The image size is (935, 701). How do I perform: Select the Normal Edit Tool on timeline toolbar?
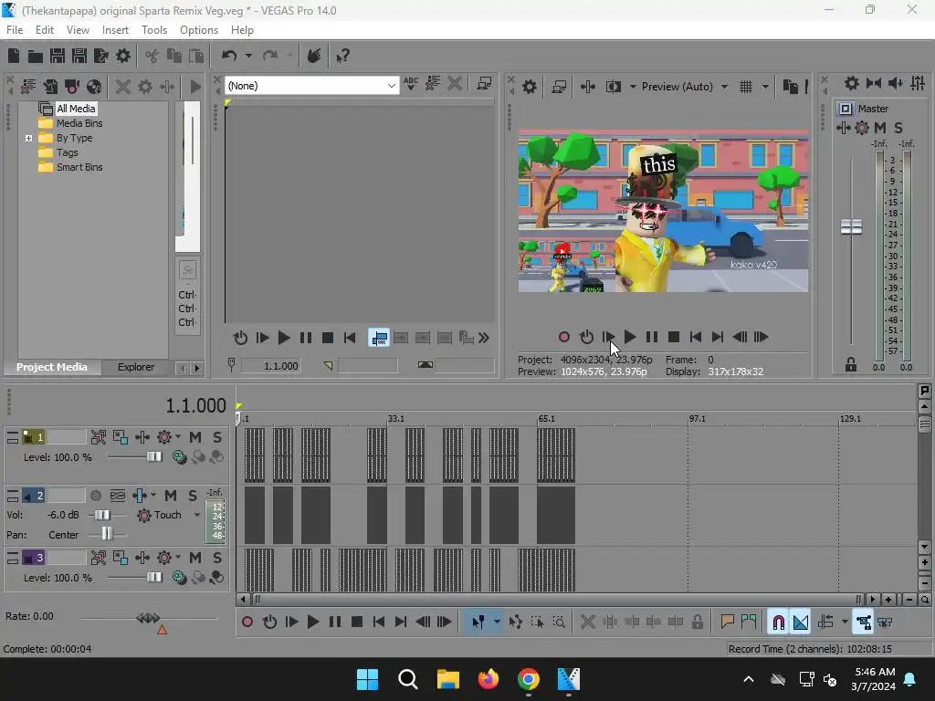tap(478, 623)
